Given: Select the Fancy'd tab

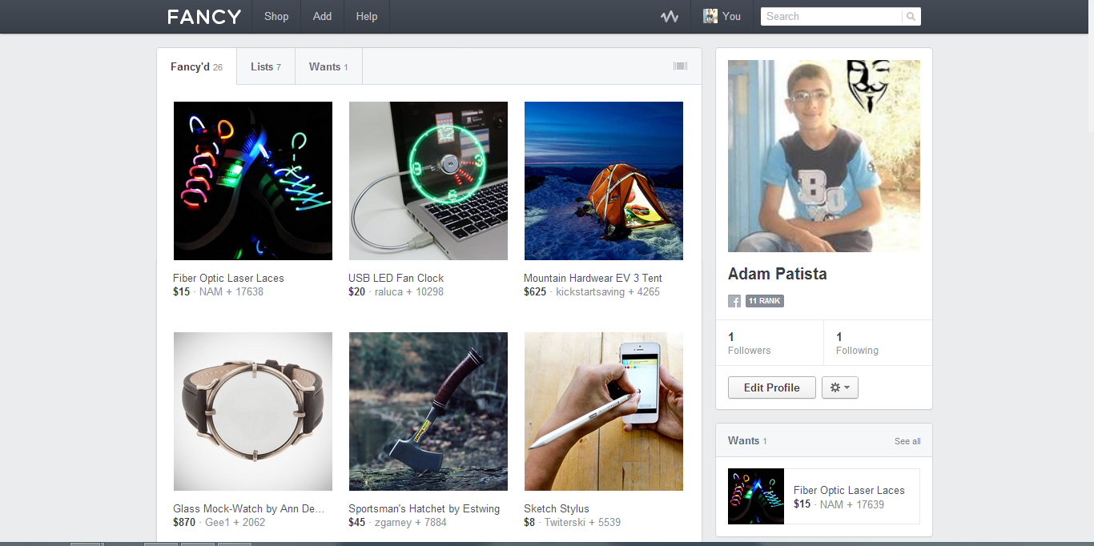Looking at the screenshot, I should (196, 66).
